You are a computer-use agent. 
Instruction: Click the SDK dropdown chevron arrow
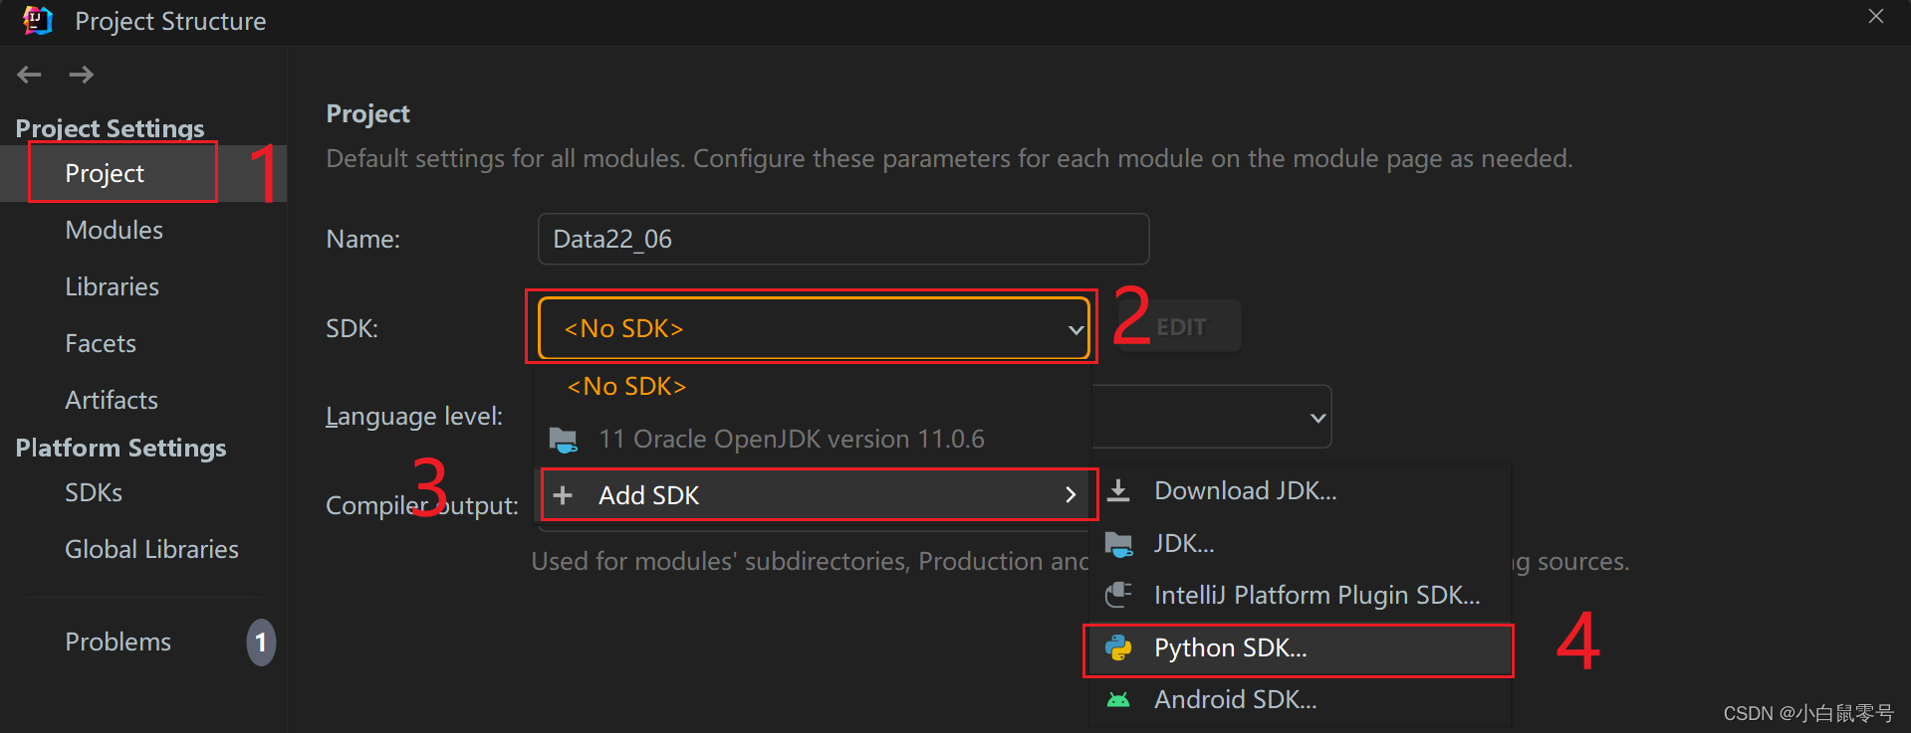pyautogui.click(x=1075, y=329)
